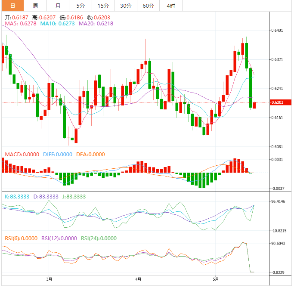Image resolution: width=294 pixels, height=288 pixels.
Task: Switch to the 月 monthly tab
Action: tap(58, 6)
